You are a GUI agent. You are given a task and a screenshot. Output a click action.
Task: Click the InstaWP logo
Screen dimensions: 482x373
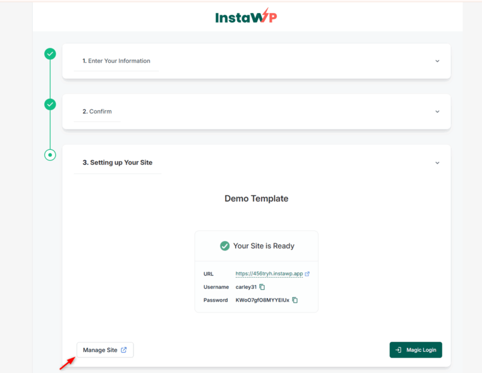246,16
